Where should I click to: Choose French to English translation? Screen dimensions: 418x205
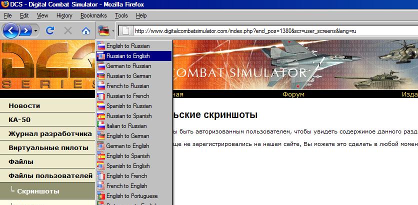[x=134, y=186]
